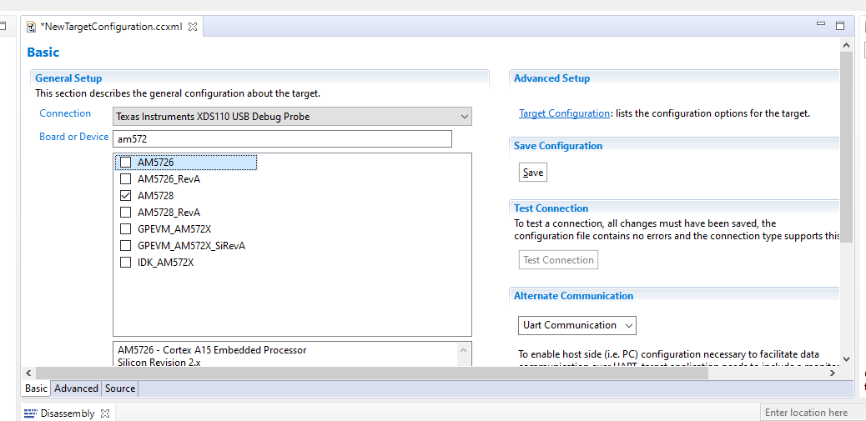866x421 pixels.
Task: Uncheck the AM5728 device checkbox
Action: [126, 195]
